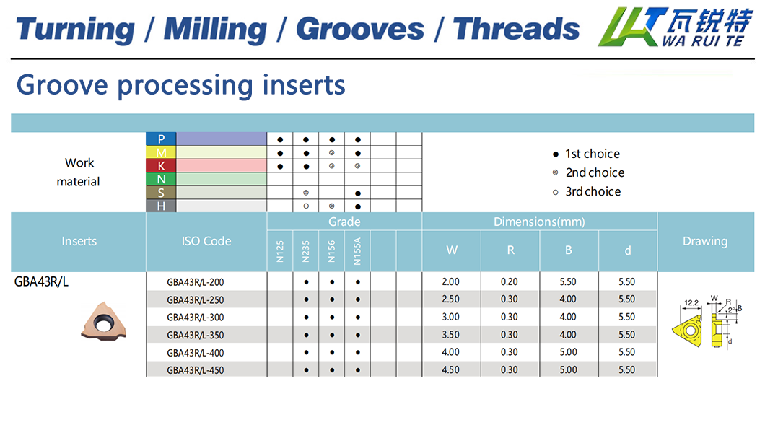Click the Groove processing inserts heading
This screenshot has height=433, width=765.
180,85
